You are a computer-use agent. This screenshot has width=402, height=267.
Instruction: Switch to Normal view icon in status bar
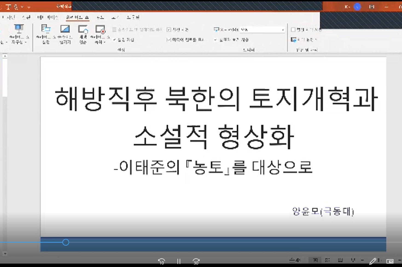315,260
